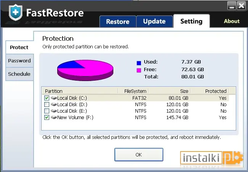The height and width of the screenshot is (172, 248).
Task: Click the Local Disk (E:) drive icon
Action: tap(54, 111)
